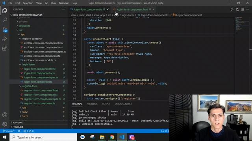
Task: Click the Windows taskbar search box
Action: pos(43,137)
